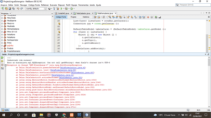Toggle Projeto design view button
Image resolution: width=211 pixels, height=118 pixels.
(73, 17)
